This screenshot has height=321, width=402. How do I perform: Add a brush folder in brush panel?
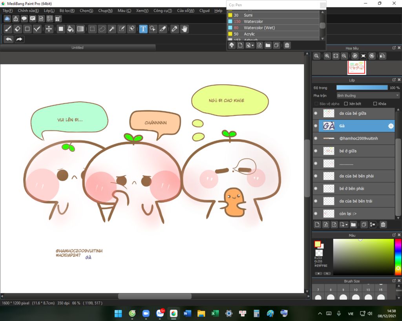coord(268,45)
